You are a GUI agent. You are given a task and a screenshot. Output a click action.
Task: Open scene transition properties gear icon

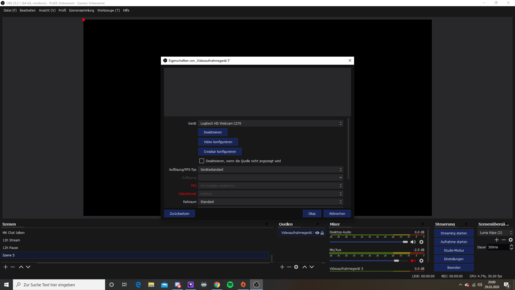coord(511,240)
